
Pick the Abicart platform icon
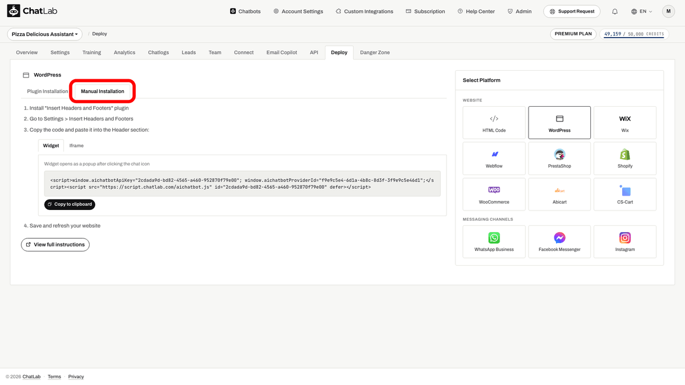click(x=559, y=191)
